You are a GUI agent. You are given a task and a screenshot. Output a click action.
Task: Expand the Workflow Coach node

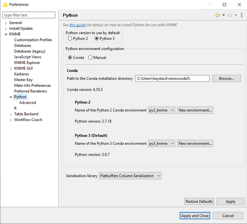[11, 120]
